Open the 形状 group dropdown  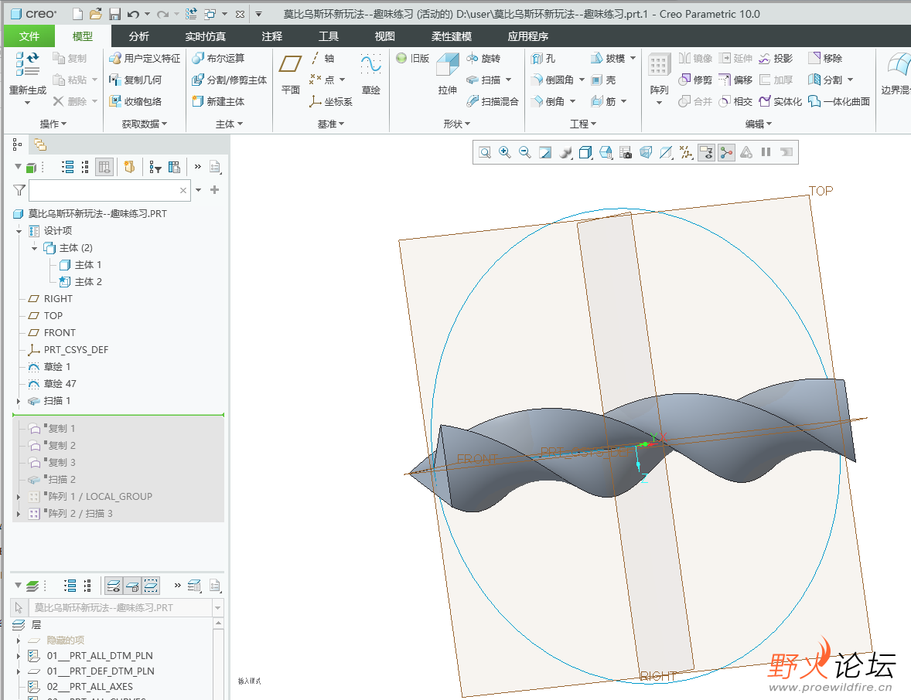pos(457,124)
